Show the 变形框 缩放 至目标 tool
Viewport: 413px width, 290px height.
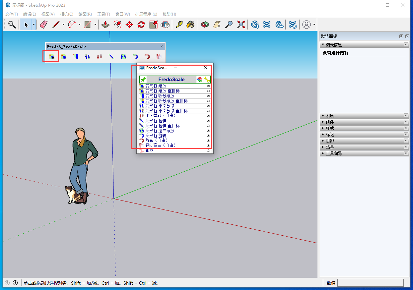tap(208, 91)
